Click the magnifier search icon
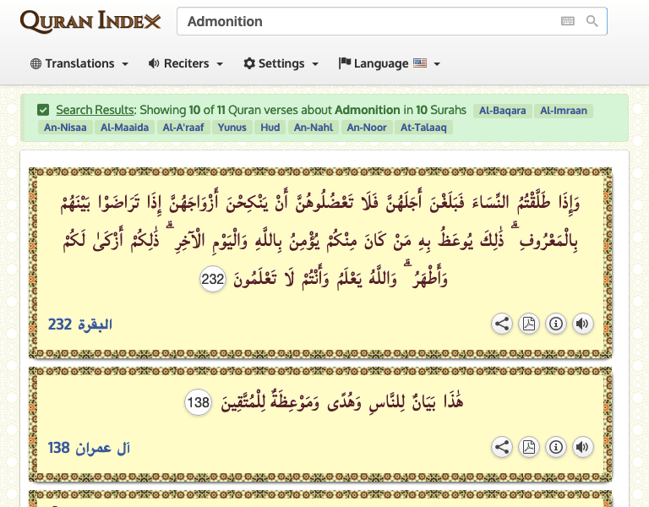The width and height of the screenshot is (649, 507). (x=592, y=20)
